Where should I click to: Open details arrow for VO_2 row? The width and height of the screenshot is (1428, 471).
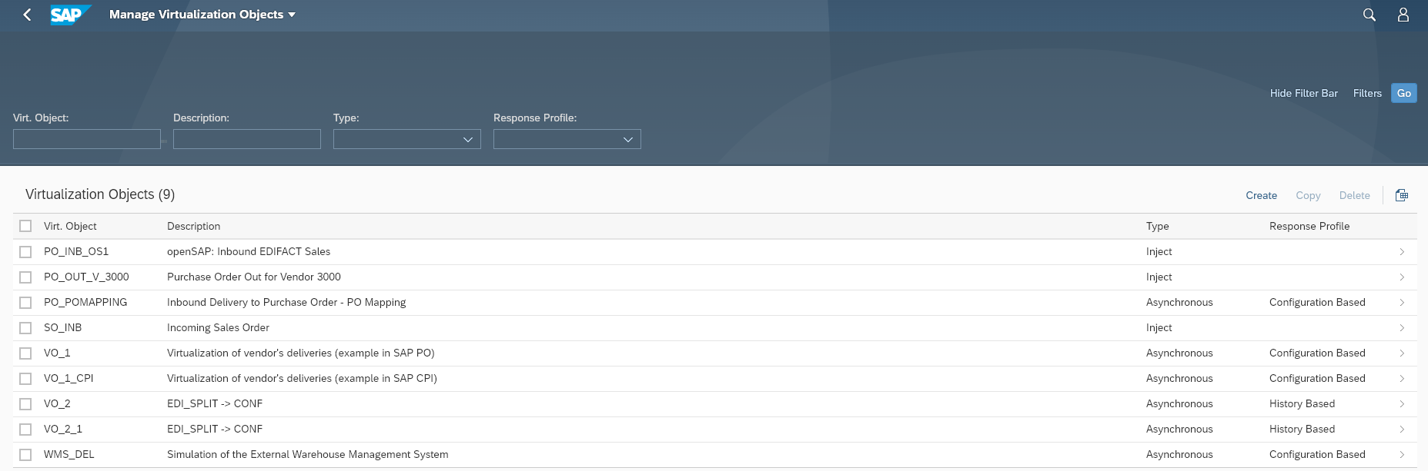click(1401, 404)
